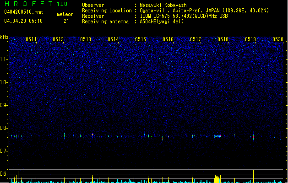The width and height of the screenshot is (288, 183).
Task: Click the 0512 time marker
Action: click(x=58, y=39)
